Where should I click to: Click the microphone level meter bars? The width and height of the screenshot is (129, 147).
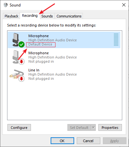[116, 39]
